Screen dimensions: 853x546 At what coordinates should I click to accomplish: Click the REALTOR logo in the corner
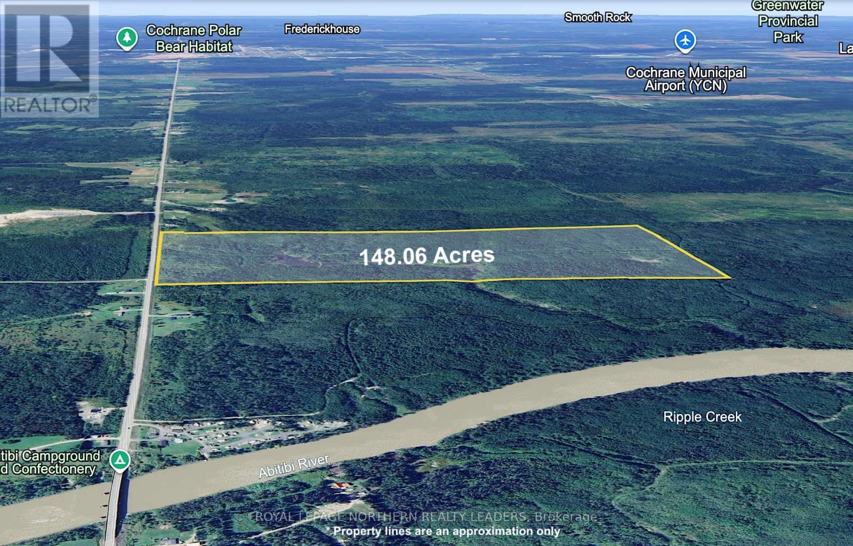point(49,59)
